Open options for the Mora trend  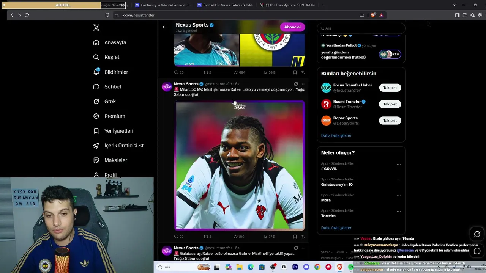tap(399, 196)
